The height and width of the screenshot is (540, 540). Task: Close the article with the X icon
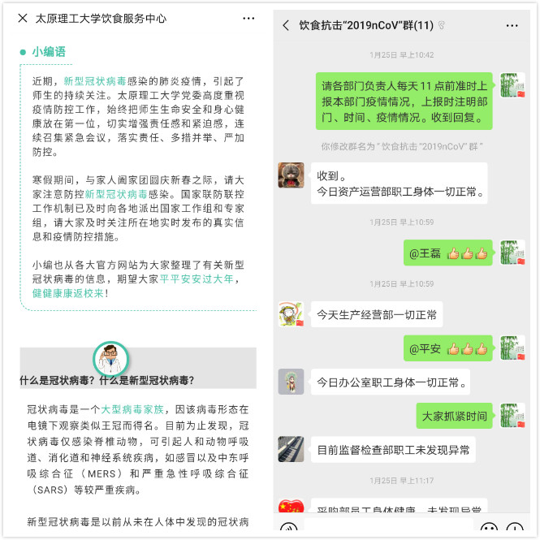23,18
